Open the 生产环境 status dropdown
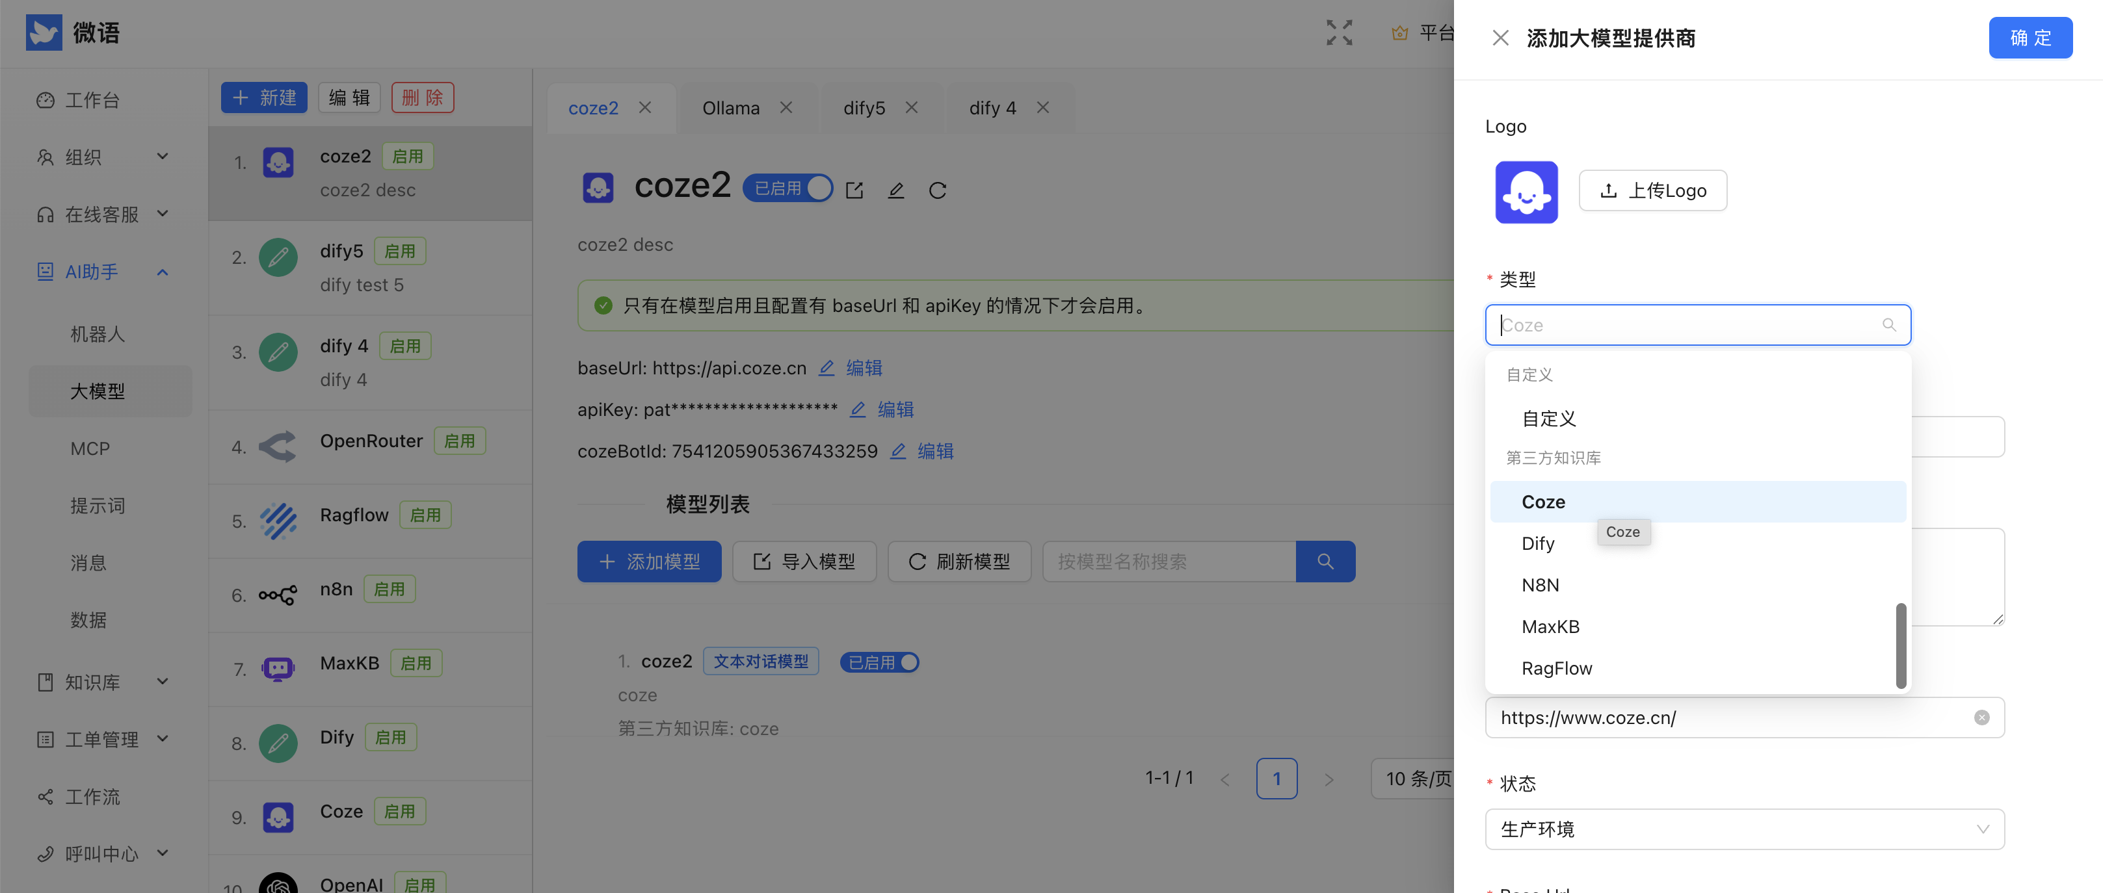The height and width of the screenshot is (893, 2103). coord(1745,829)
